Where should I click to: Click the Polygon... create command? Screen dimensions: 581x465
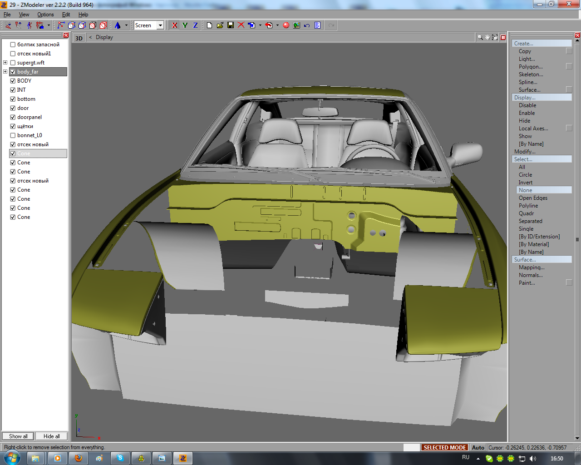[531, 67]
